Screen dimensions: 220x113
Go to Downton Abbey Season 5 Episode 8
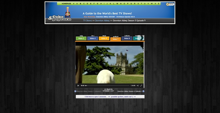[89, 91]
